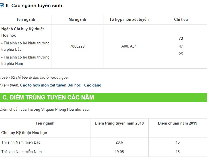Click row label Thí sinh Nam miền Nam

[21, 152]
